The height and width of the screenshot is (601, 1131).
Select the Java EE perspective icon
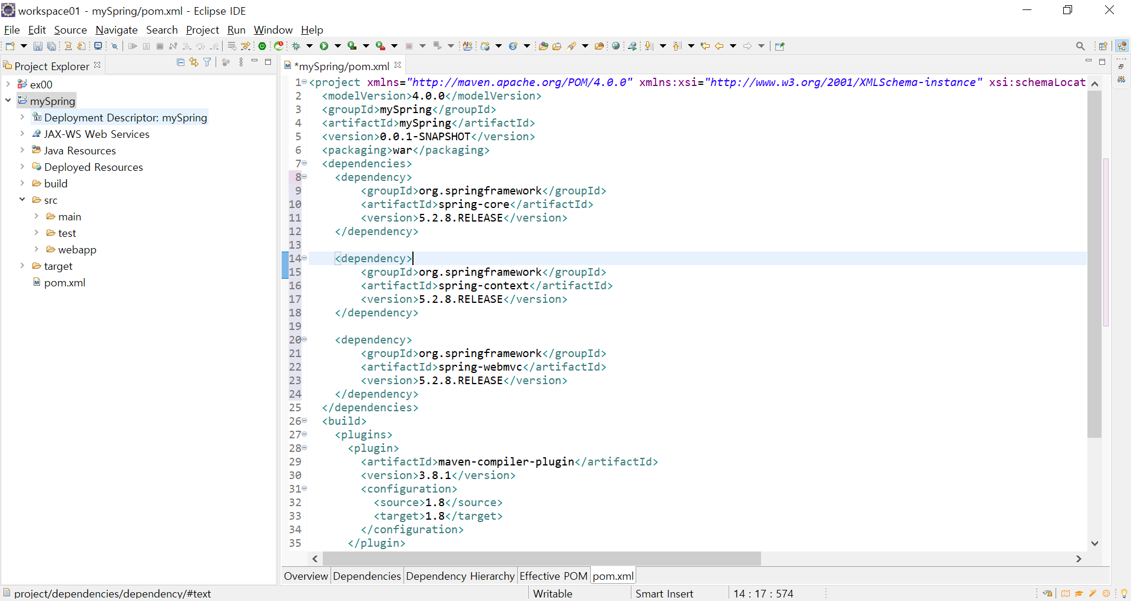1122,46
